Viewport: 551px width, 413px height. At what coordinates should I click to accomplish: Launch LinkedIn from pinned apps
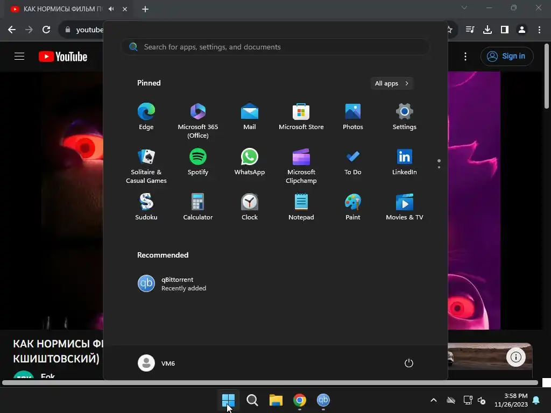tap(405, 162)
